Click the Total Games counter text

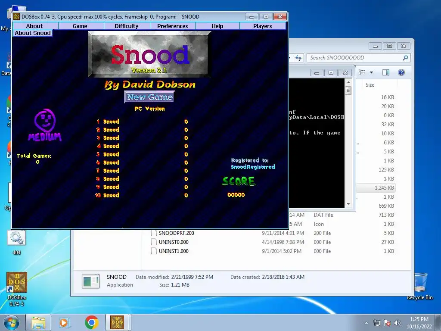[x=34, y=159]
